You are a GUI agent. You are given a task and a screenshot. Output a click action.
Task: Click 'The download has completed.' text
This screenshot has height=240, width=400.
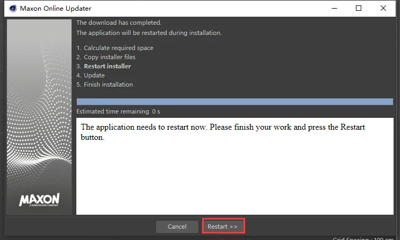click(119, 23)
